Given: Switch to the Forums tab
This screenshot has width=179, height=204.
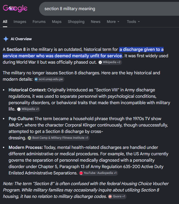Looking at the screenshot, I should 39,22.
